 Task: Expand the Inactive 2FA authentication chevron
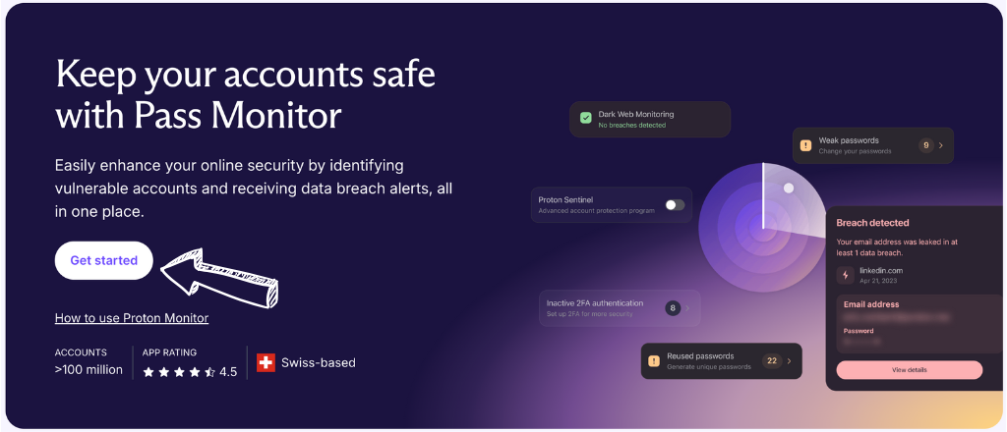[687, 308]
